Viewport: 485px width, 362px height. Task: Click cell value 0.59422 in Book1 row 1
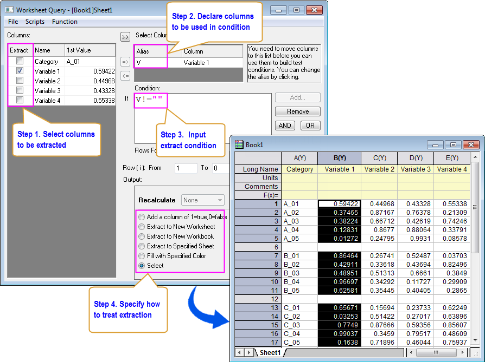(339, 204)
